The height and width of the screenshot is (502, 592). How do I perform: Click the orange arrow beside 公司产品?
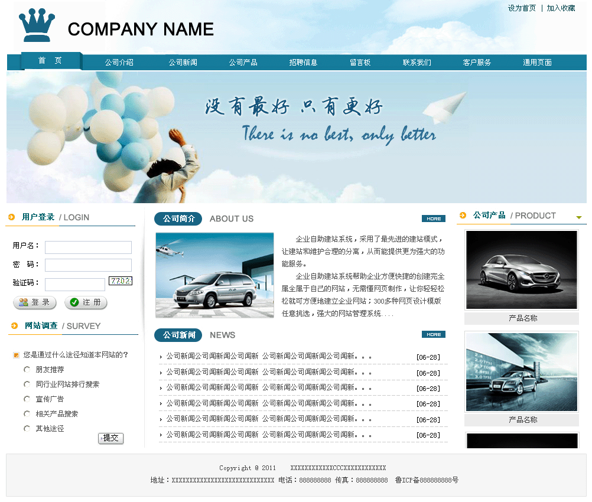pyautogui.click(x=463, y=216)
